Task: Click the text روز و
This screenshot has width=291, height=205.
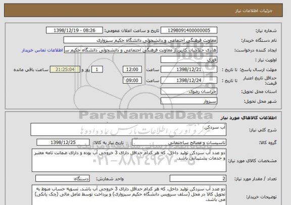Action: [85, 70]
